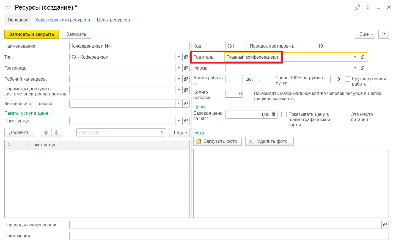Image resolution: width=396 pixels, height=244 pixels.
Task: Open Пакет услуг item via open icon
Action: [186, 121]
